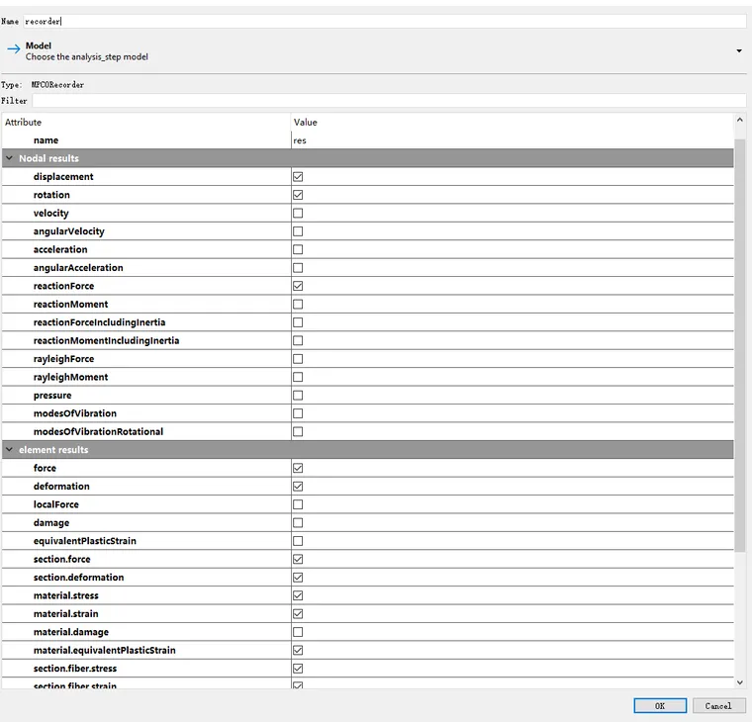Check the modesOfVibration checkbox
Viewport: 752px width, 722px height.
click(x=298, y=413)
